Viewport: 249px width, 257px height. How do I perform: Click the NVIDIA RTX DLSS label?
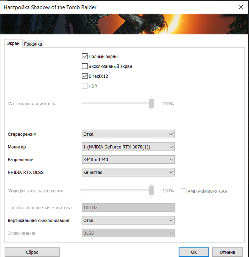[x=26, y=172]
